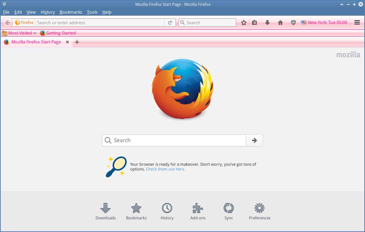365x232 pixels.
Task: Open the History menu
Action: (x=48, y=12)
